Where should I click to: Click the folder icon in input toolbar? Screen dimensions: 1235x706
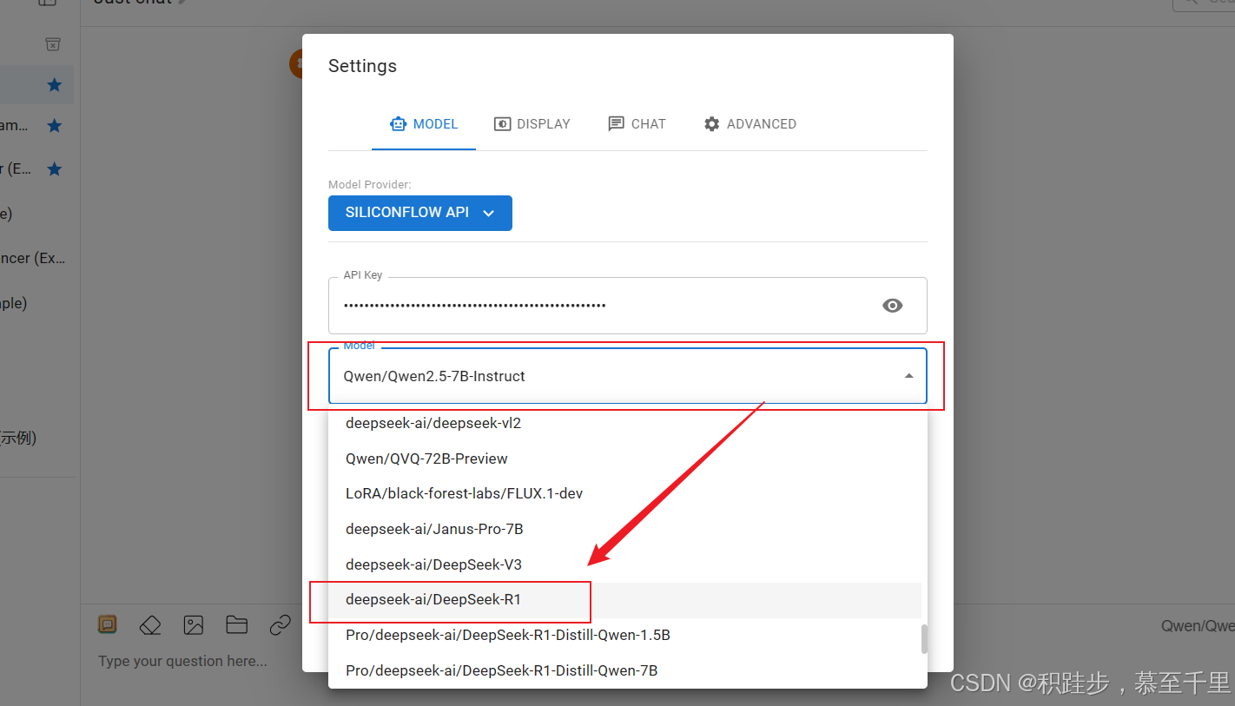236,624
